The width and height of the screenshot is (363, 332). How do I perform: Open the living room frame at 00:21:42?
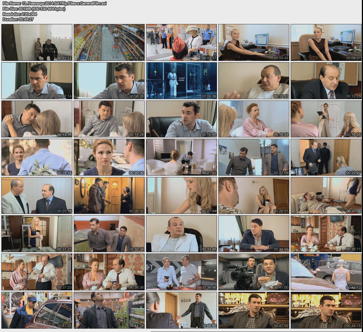181,157
